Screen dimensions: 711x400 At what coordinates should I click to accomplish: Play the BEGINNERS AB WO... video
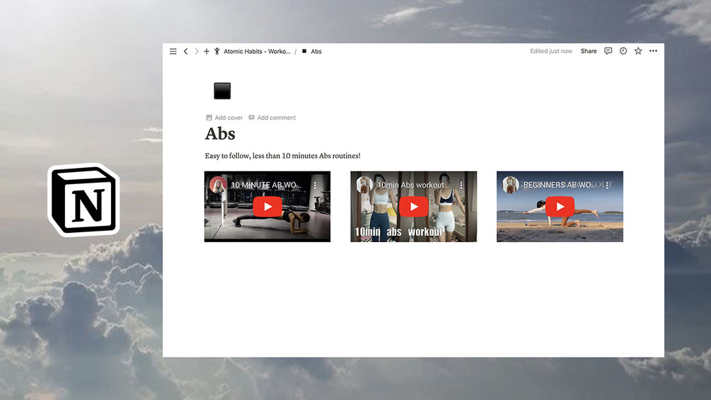coord(560,207)
